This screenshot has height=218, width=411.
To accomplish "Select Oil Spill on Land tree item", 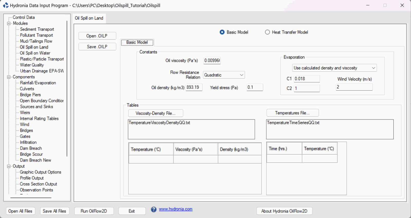I will 34,47.
